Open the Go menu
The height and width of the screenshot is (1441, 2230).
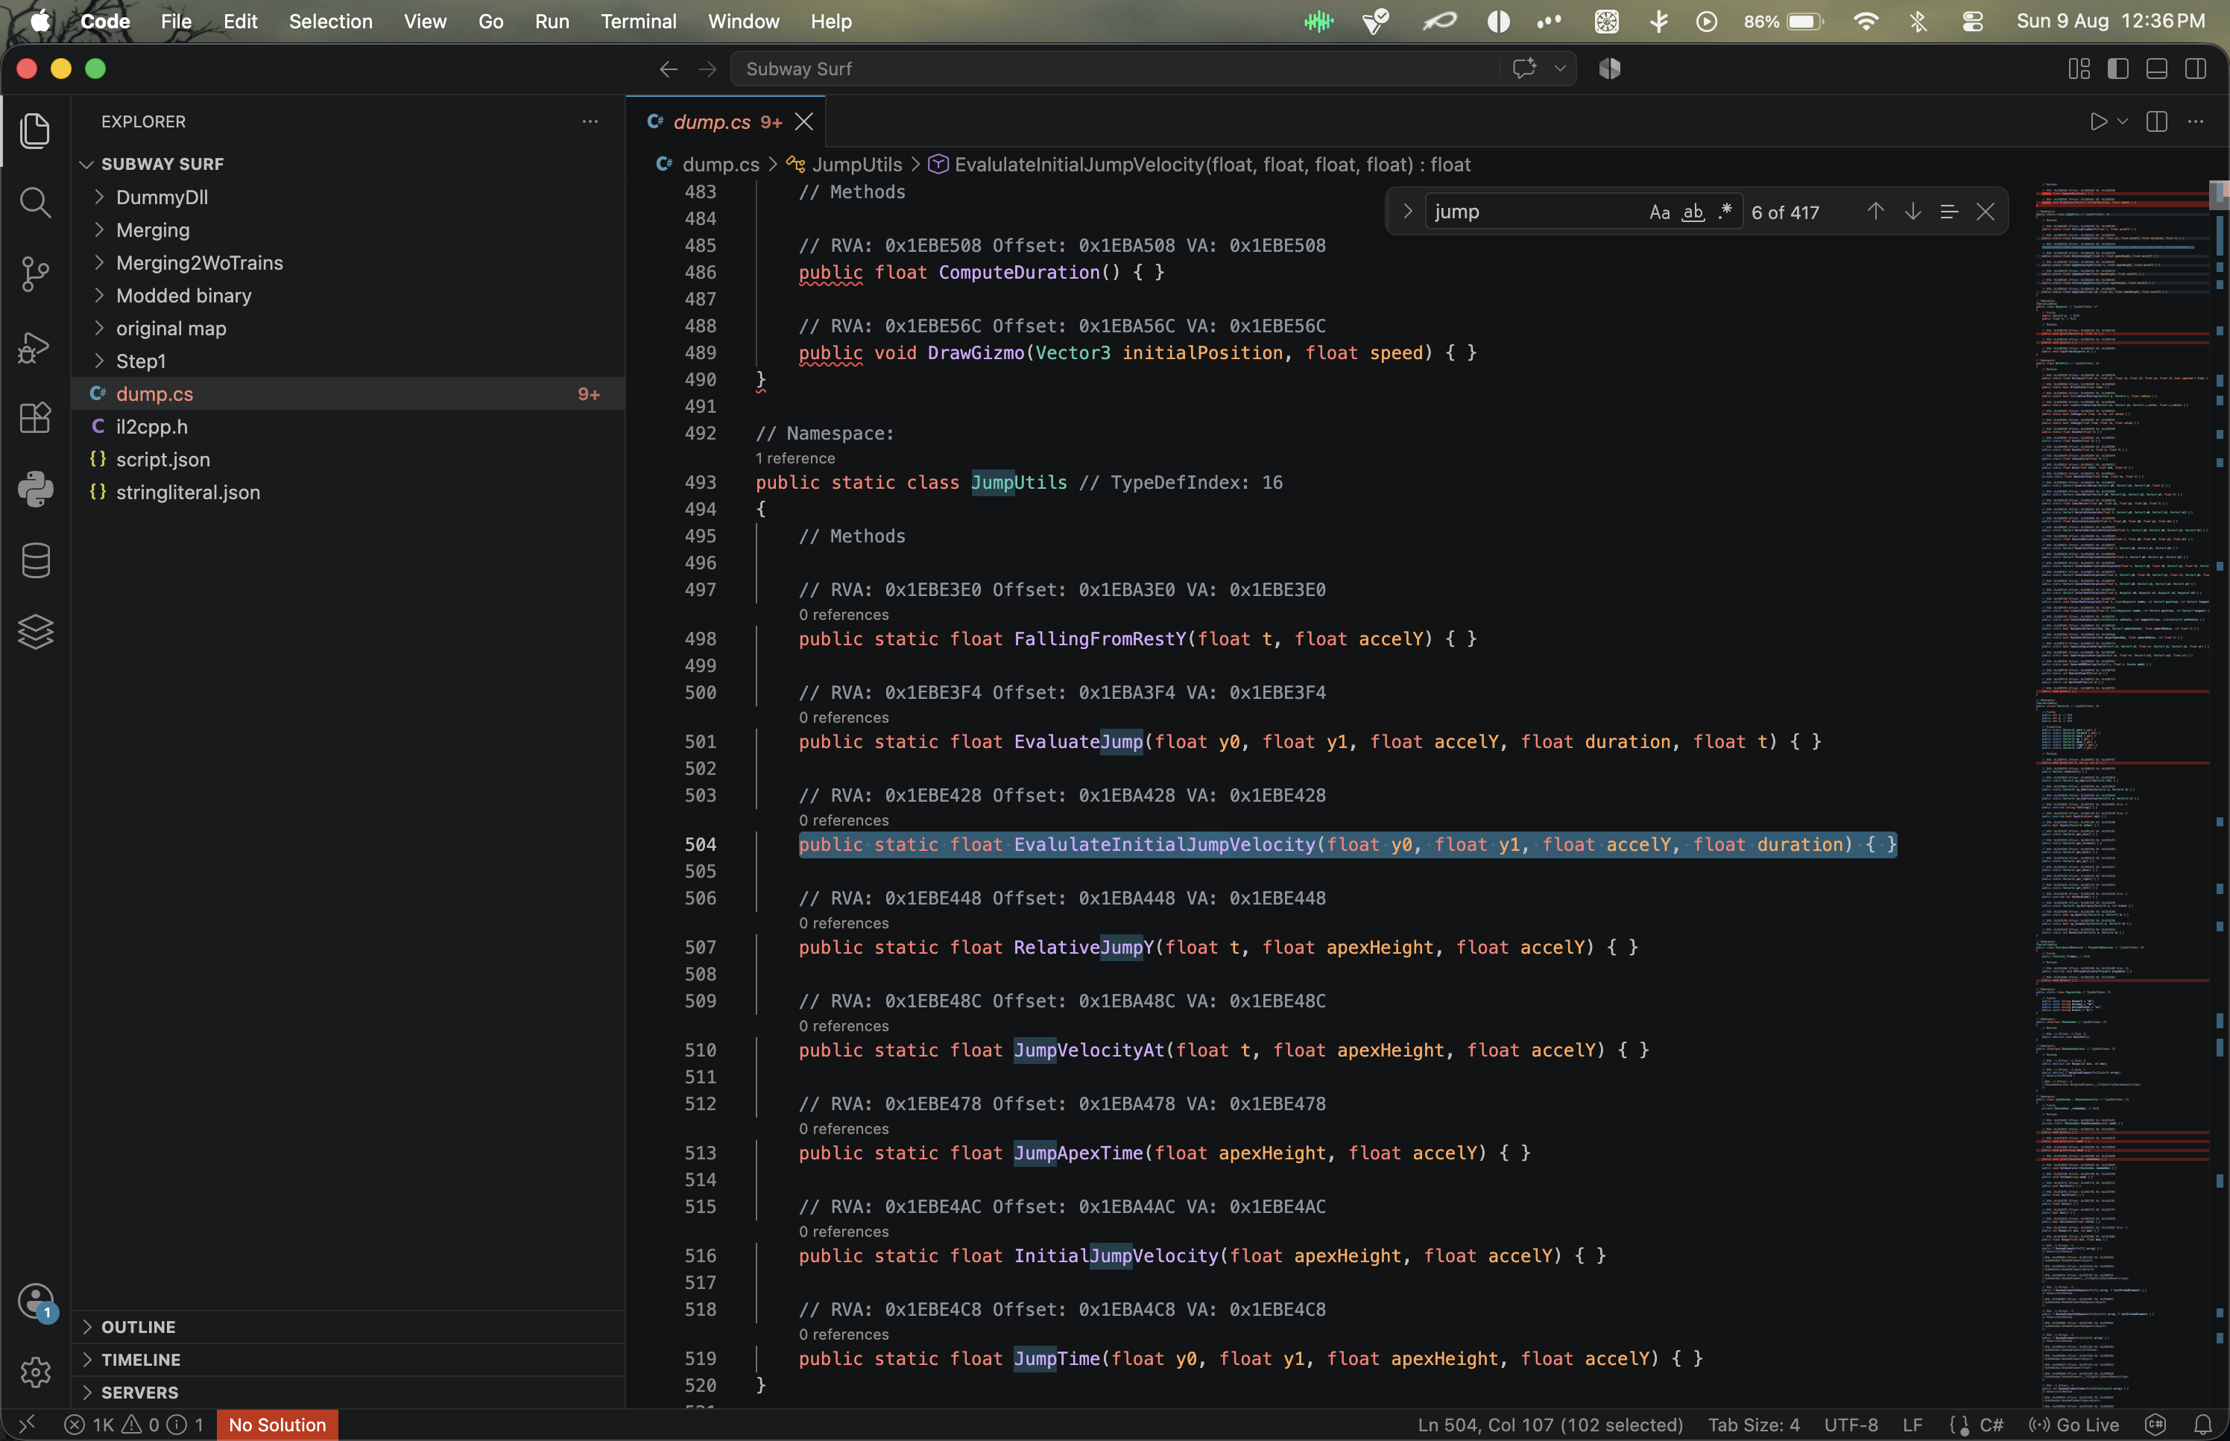coord(490,21)
